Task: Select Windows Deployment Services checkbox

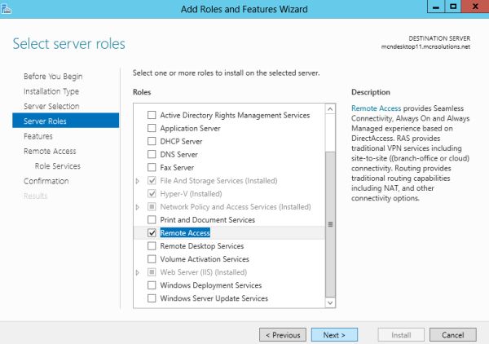Action: [x=151, y=285]
